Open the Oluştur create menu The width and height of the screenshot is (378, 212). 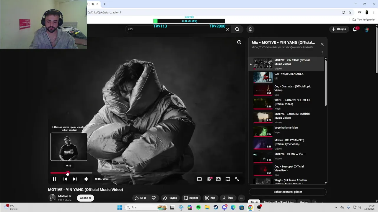[339, 29]
